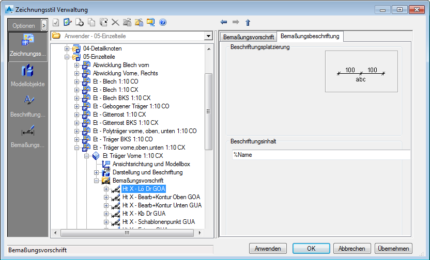Click the cube icon of Et Träger Vorne
Screen dimensions: 430x260
coord(96,156)
